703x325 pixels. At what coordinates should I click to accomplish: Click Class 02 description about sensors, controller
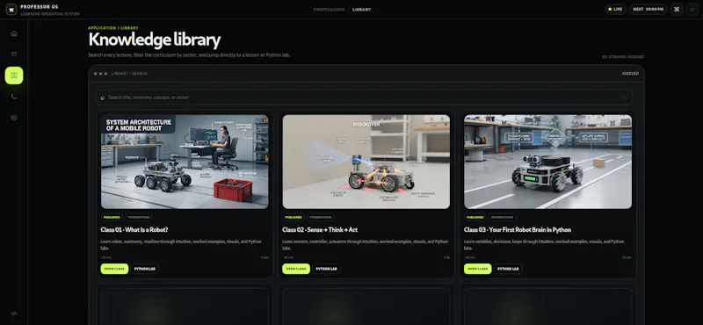(x=365, y=245)
